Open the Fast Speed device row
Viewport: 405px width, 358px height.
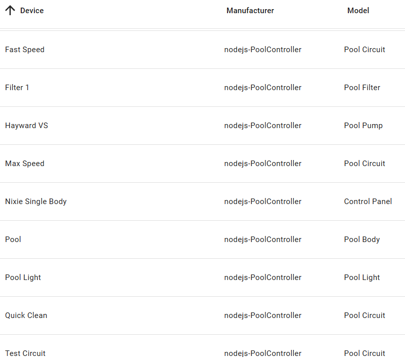[x=25, y=50]
